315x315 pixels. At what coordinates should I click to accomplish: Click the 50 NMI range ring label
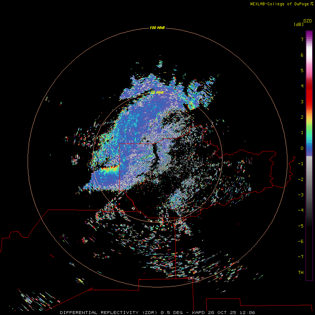(157, 92)
